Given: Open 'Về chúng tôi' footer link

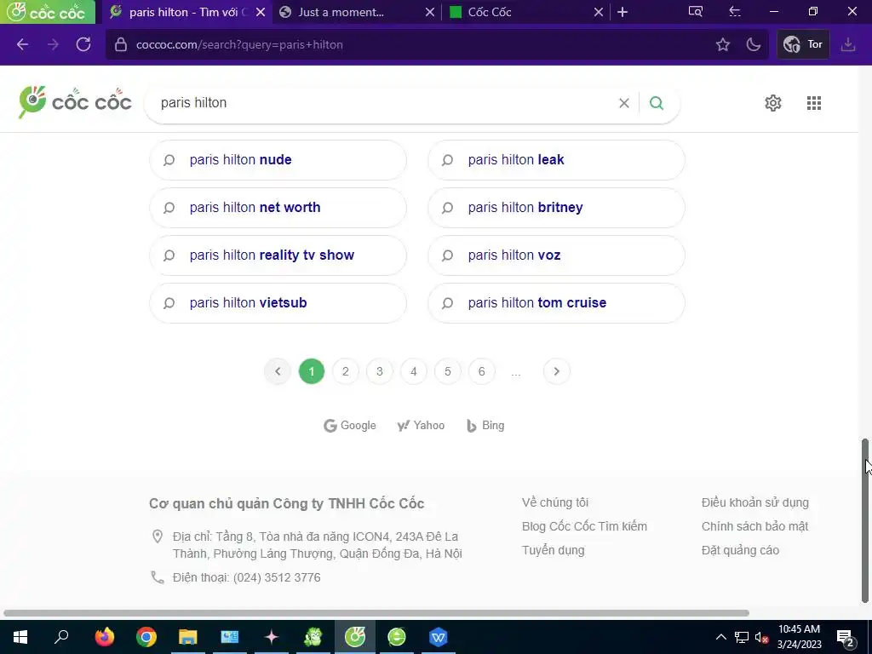Looking at the screenshot, I should [555, 502].
